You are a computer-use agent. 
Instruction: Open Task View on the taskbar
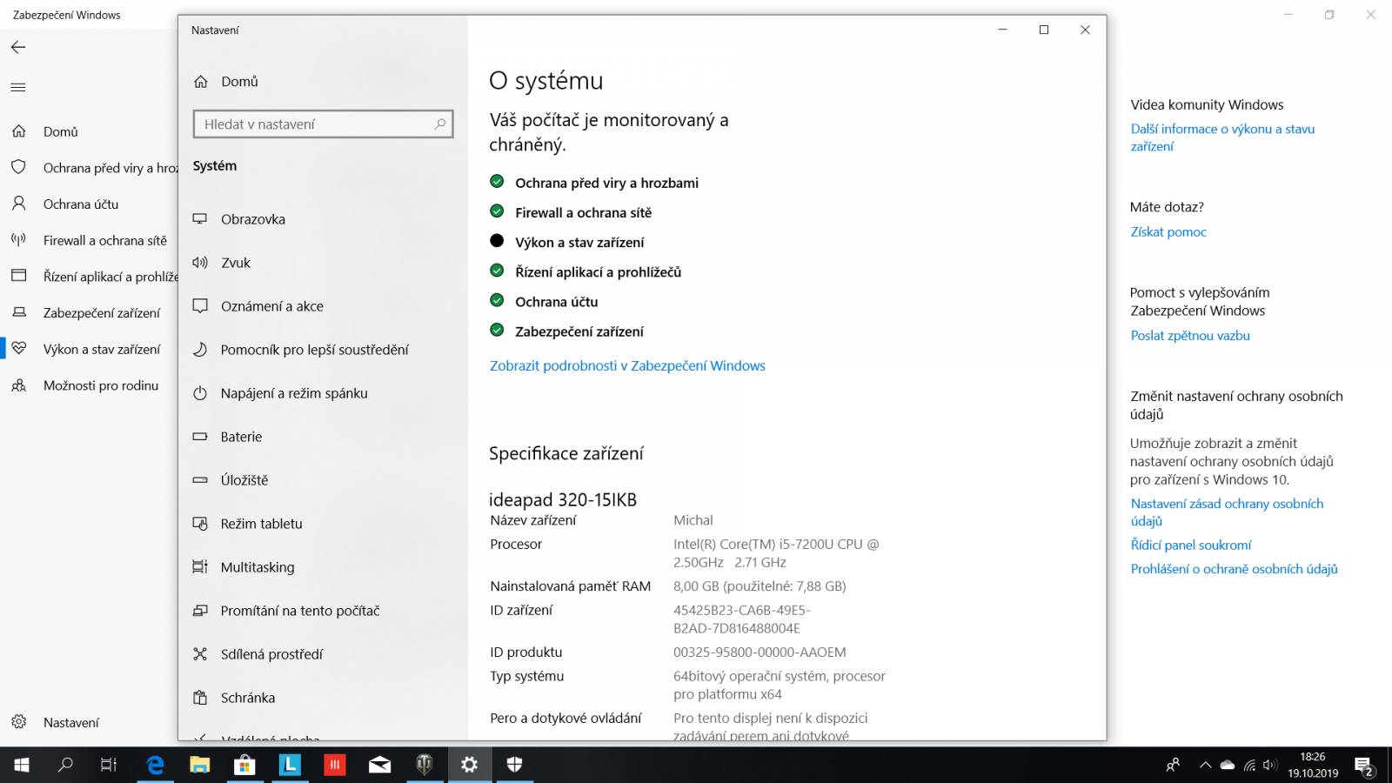[109, 765]
